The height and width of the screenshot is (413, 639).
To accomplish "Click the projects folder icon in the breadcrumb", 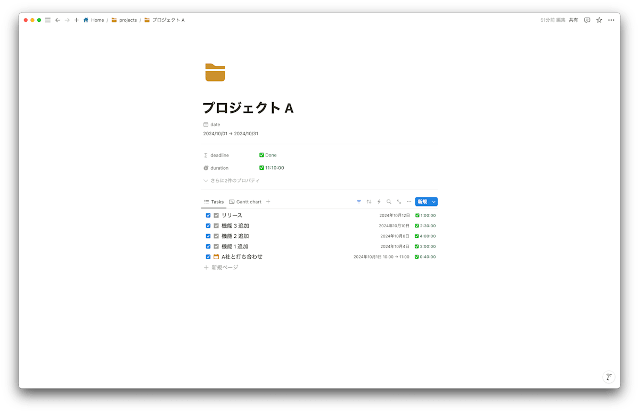I will coord(114,20).
